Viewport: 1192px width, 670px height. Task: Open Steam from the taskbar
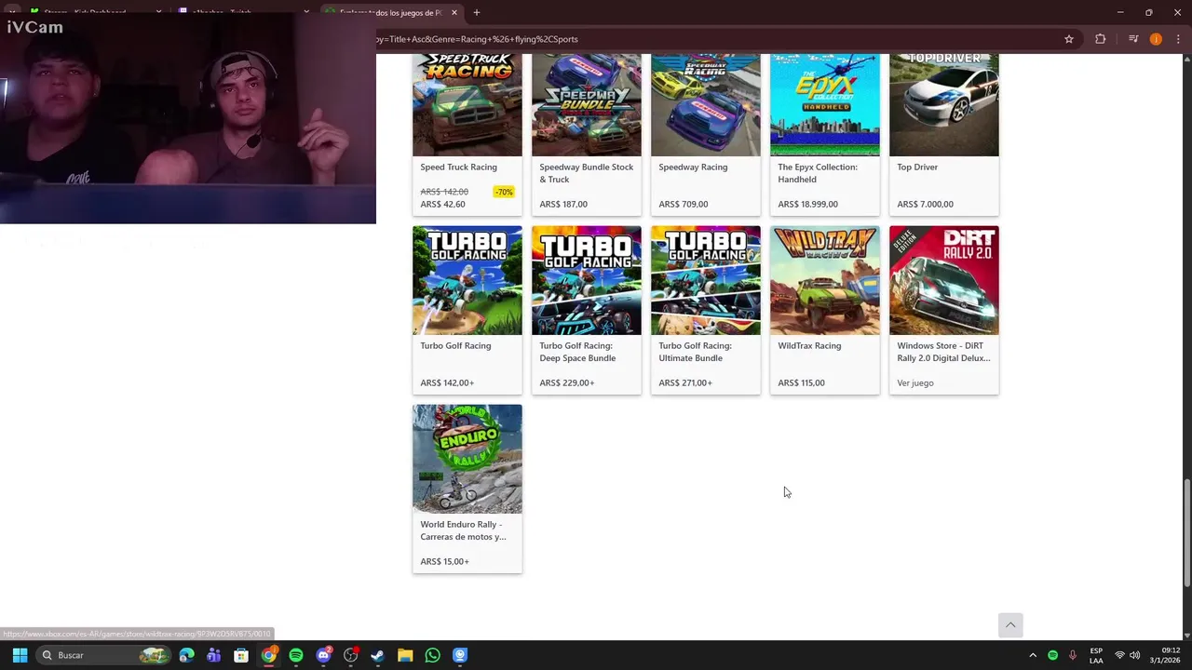tap(378, 655)
